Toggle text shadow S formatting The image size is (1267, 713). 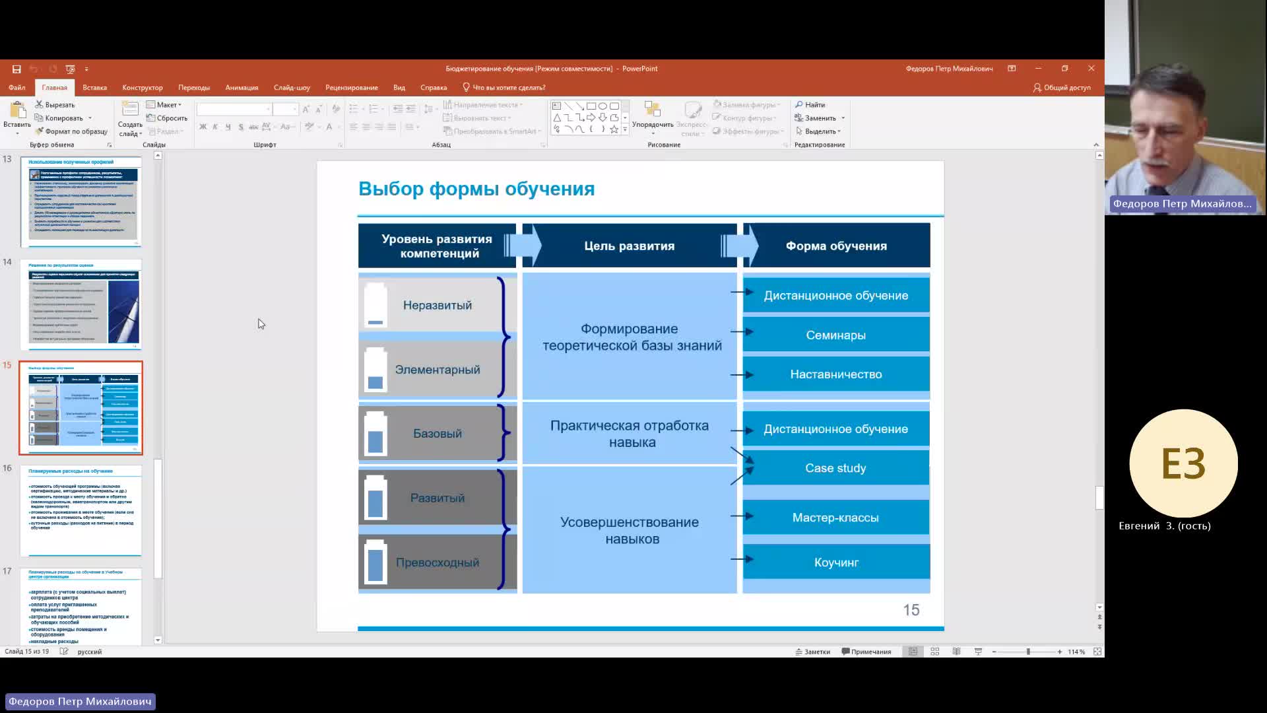click(x=241, y=127)
